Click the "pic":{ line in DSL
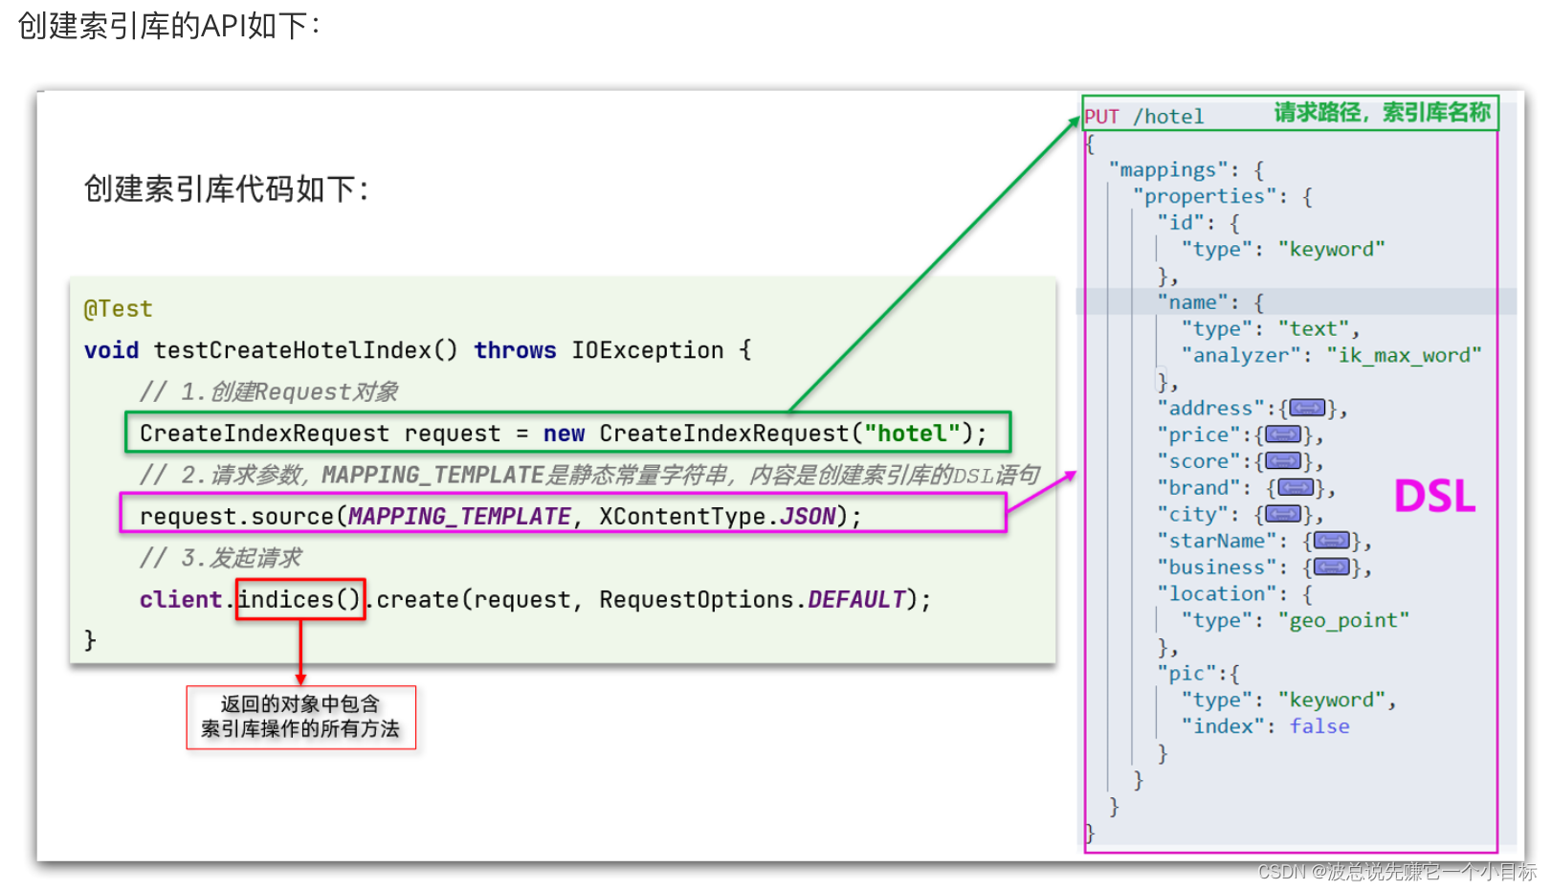The height and width of the screenshot is (890, 1552). click(1199, 674)
